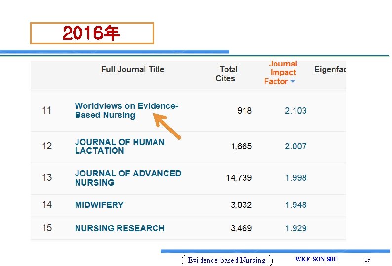Click the Journal Impact Factor column header
The image size is (392, 266).
(280, 72)
